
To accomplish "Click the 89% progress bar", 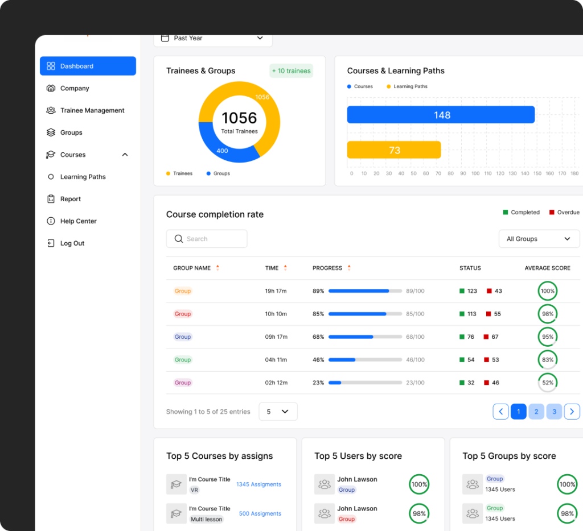I will (x=365, y=291).
